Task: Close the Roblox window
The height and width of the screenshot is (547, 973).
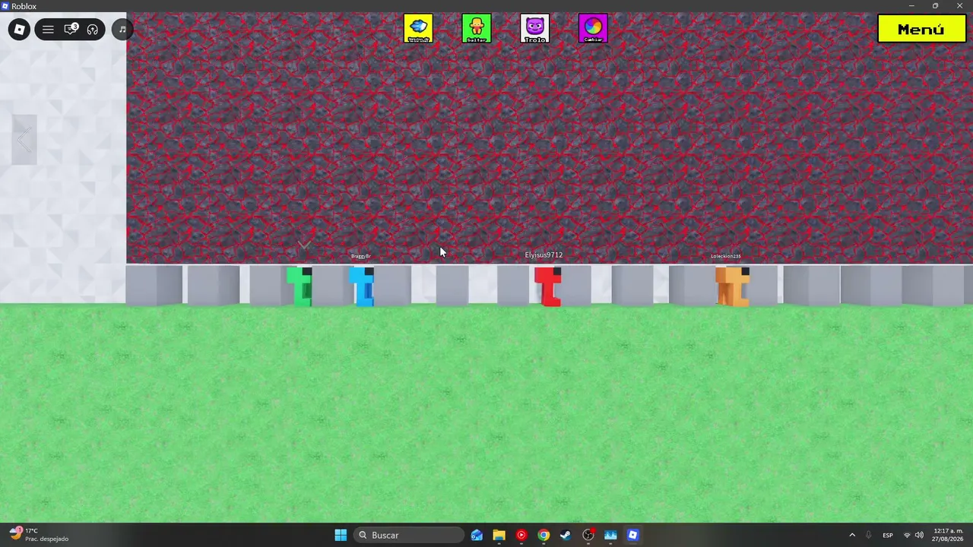Action: click(959, 6)
